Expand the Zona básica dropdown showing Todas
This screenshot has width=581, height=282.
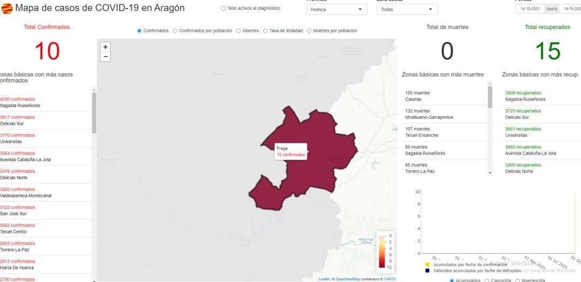[407, 10]
